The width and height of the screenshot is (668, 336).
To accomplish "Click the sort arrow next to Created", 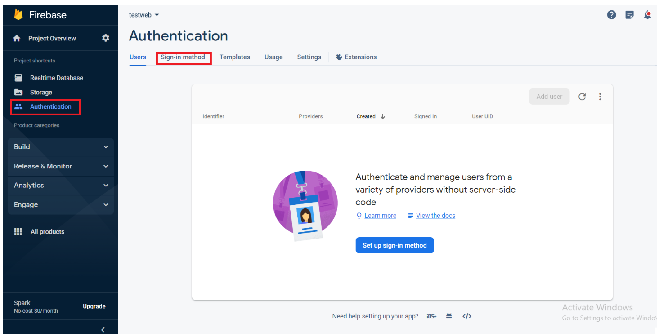I will coord(383,116).
